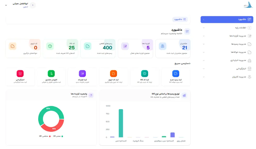Click the green افزودن مشتری shortcut icon
Screen dimensions: 256x149
tap(51, 73)
